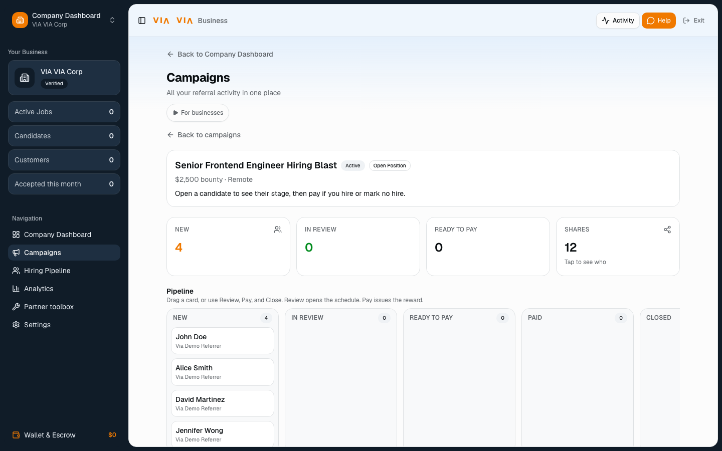Open Alice Smith candidate card
Viewport: 722px width, 451px height.
tap(223, 372)
